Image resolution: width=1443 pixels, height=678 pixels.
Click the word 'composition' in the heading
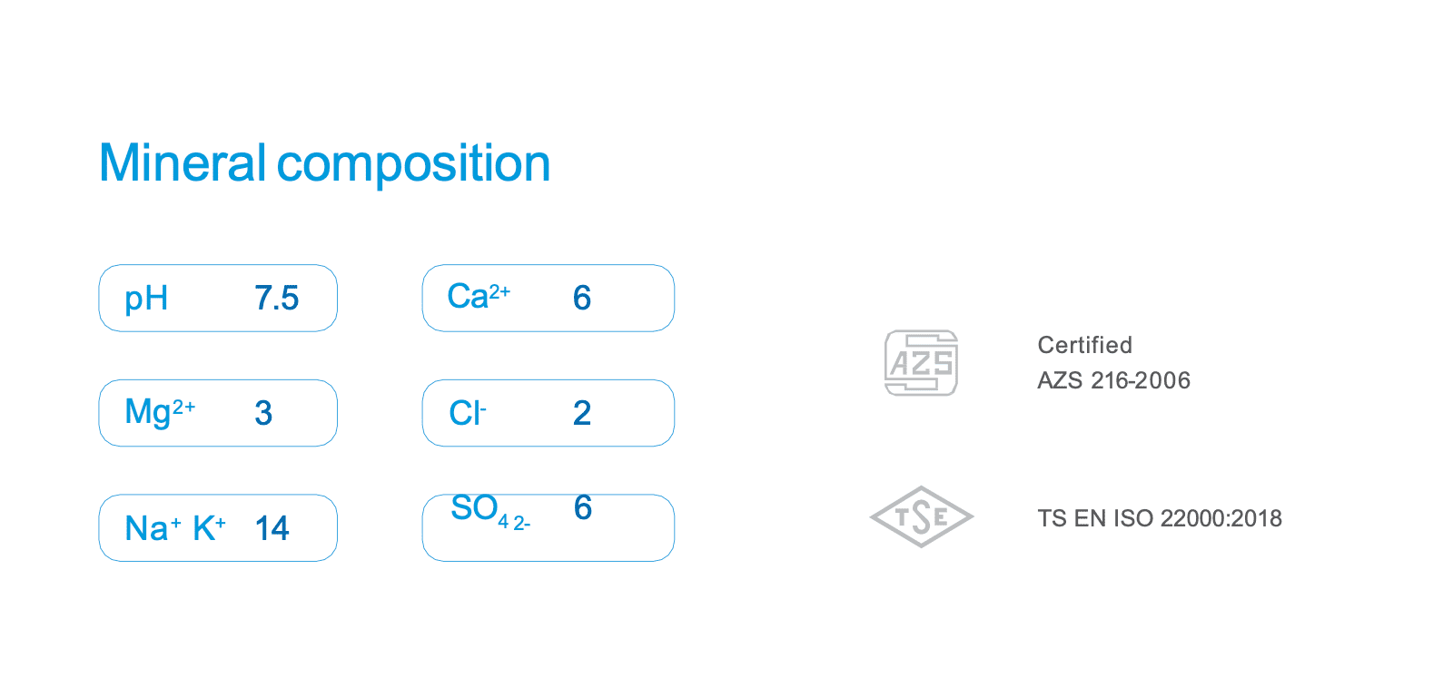click(413, 165)
